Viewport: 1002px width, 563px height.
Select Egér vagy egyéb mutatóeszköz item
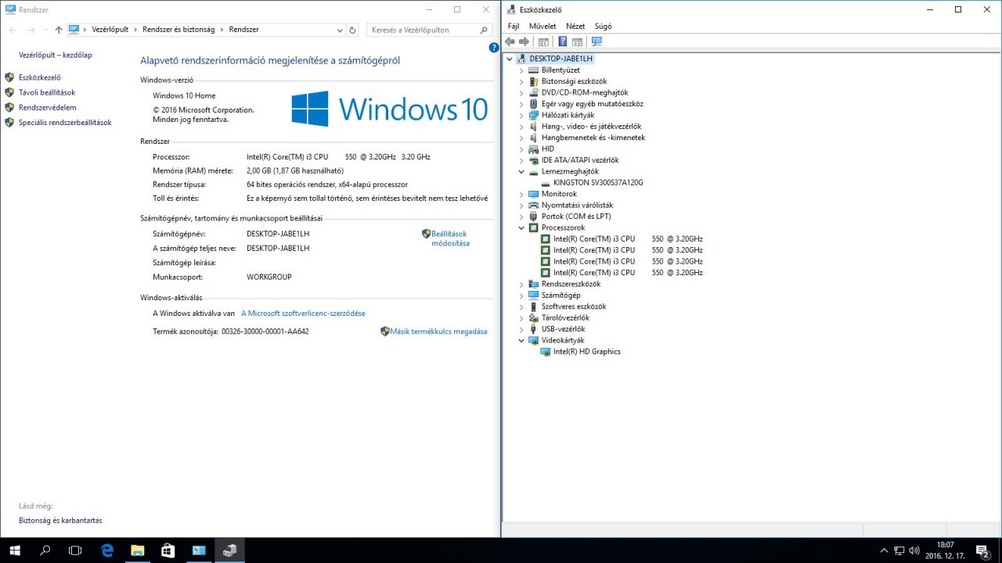click(x=593, y=104)
